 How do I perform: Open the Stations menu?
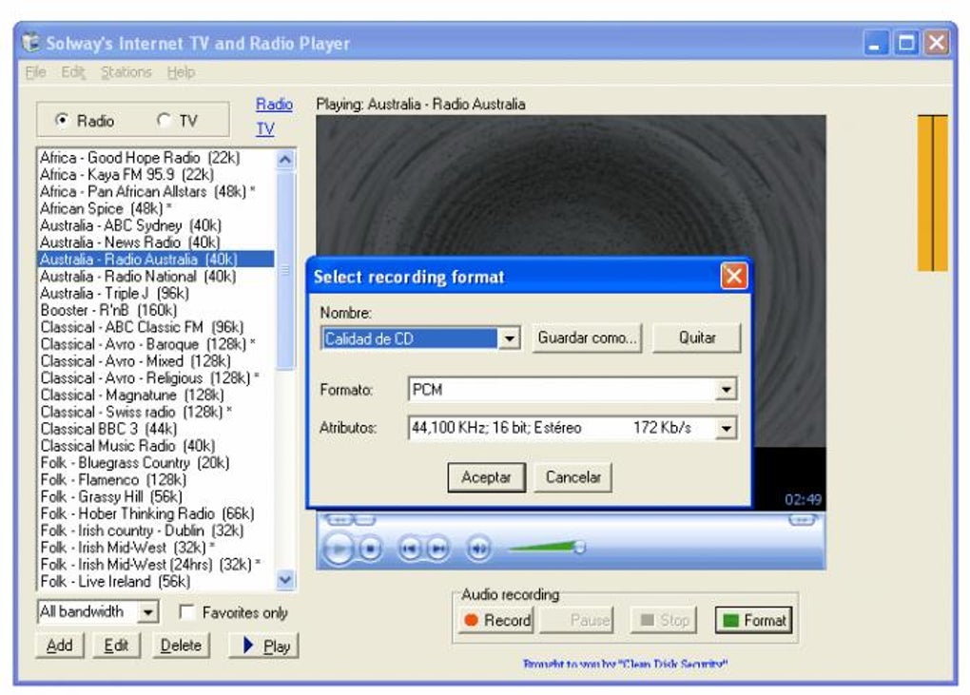click(x=126, y=72)
